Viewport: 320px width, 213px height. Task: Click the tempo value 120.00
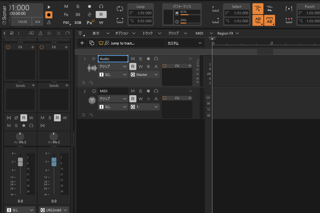(22, 22)
